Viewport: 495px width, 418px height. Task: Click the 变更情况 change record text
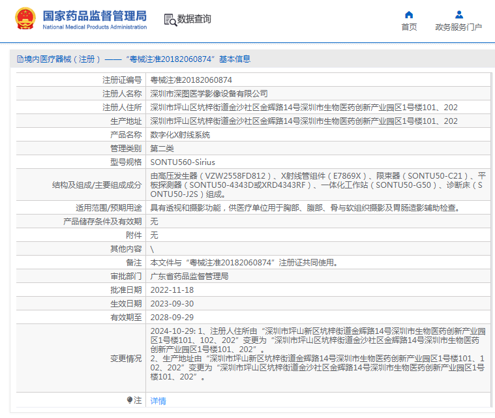318,354
